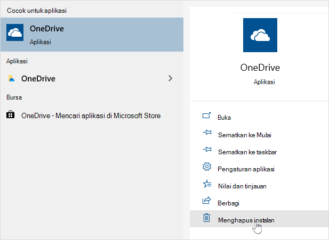This screenshot has height=240, width=329.
Task: Click the Aplikasi section heading on the left
Action: [x=17, y=61]
